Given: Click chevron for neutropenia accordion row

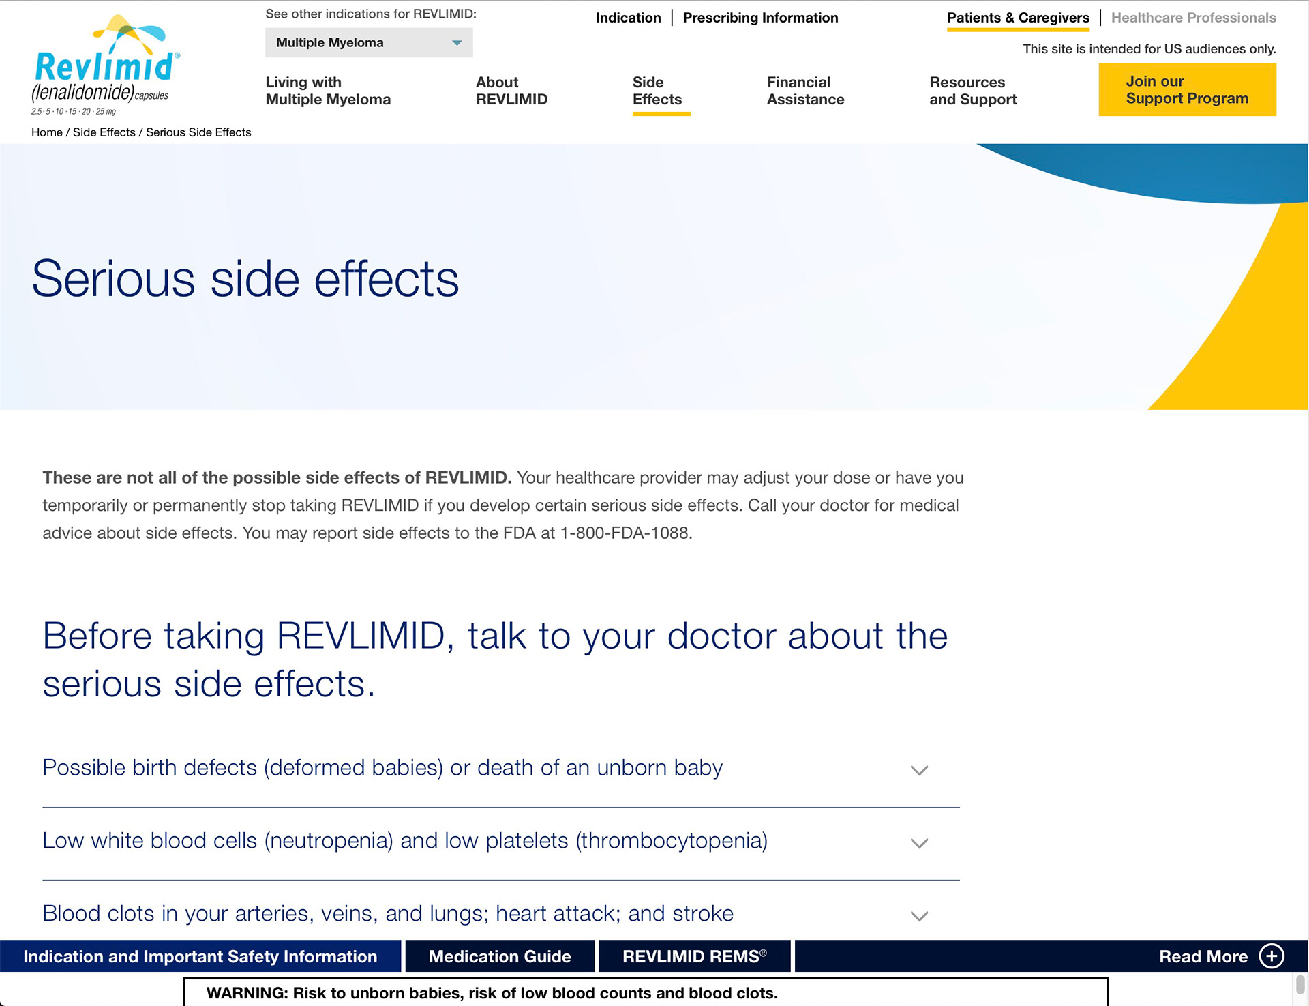Looking at the screenshot, I should click(919, 843).
